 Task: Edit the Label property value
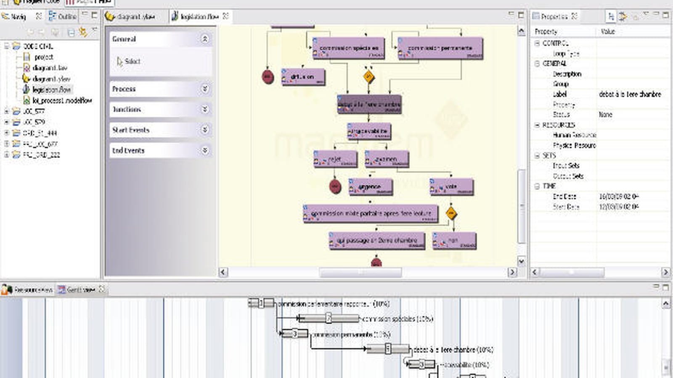coord(633,94)
